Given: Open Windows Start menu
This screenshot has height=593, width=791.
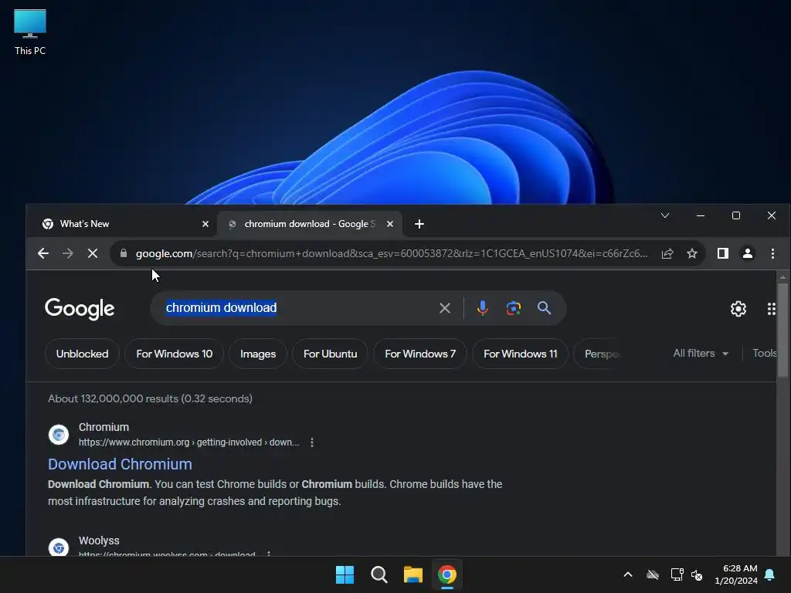Looking at the screenshot, I should [345, 574].
